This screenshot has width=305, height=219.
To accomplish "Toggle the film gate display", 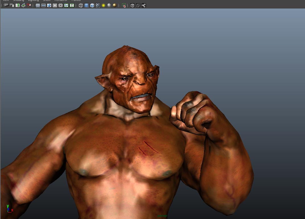I will (43, 5).
